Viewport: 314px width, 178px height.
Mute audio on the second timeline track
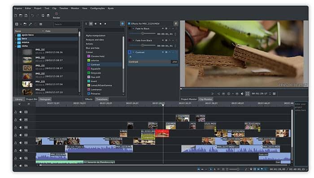tap(21, 119)
